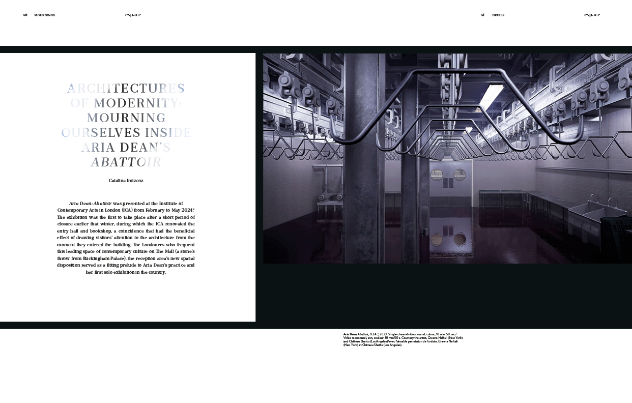Click the DEUILS section header
Screen dimensions: 632x403
pyautogui.click(x=498, y=15)
